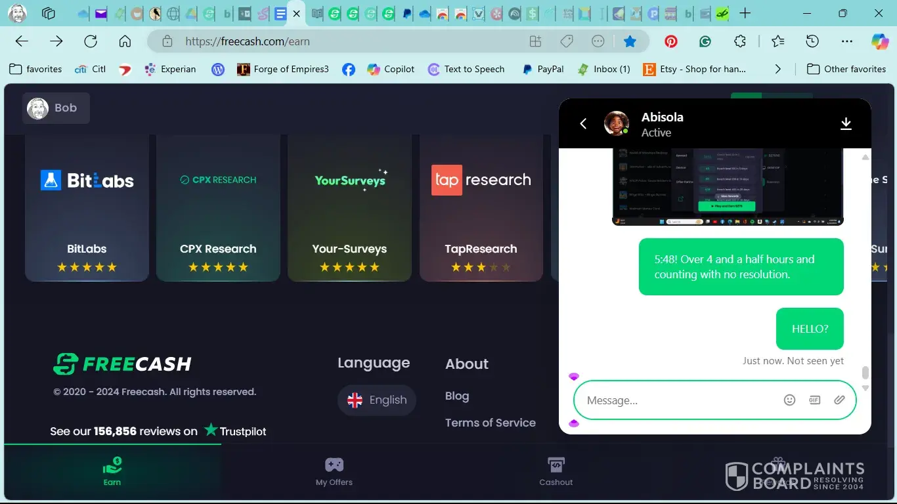897x504 pixels.
Task: Open the Cashout tab
Action: tap(556, 472)
